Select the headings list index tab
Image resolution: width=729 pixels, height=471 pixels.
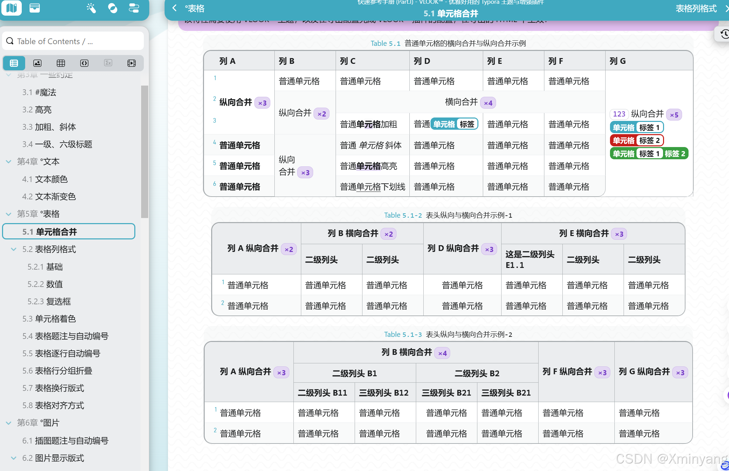point(14,63)
